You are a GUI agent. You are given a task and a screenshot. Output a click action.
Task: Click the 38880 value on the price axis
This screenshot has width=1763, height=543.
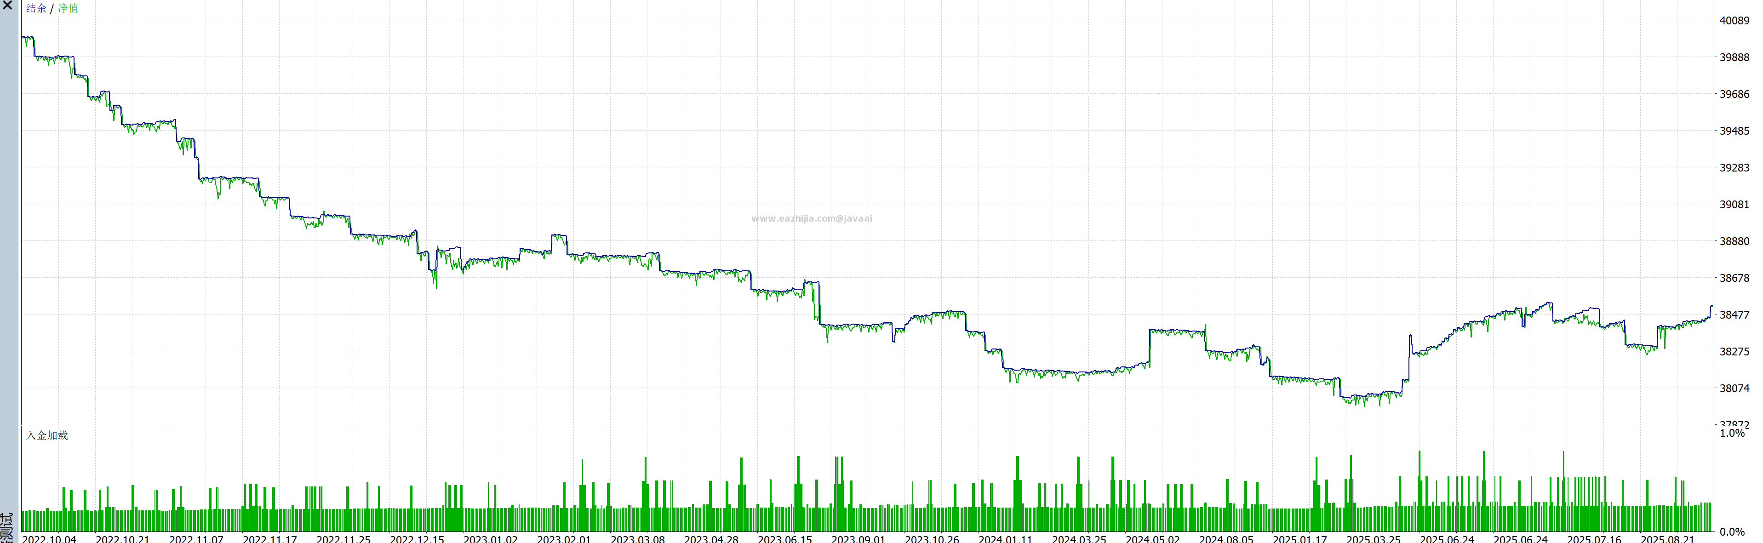1734,242
